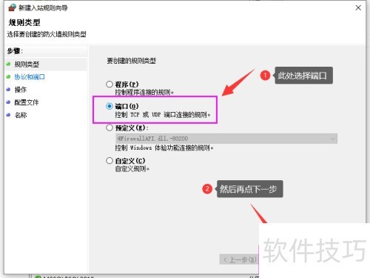Go to the 协议和端口 step

pyautogui.click(x=30, y=77)
